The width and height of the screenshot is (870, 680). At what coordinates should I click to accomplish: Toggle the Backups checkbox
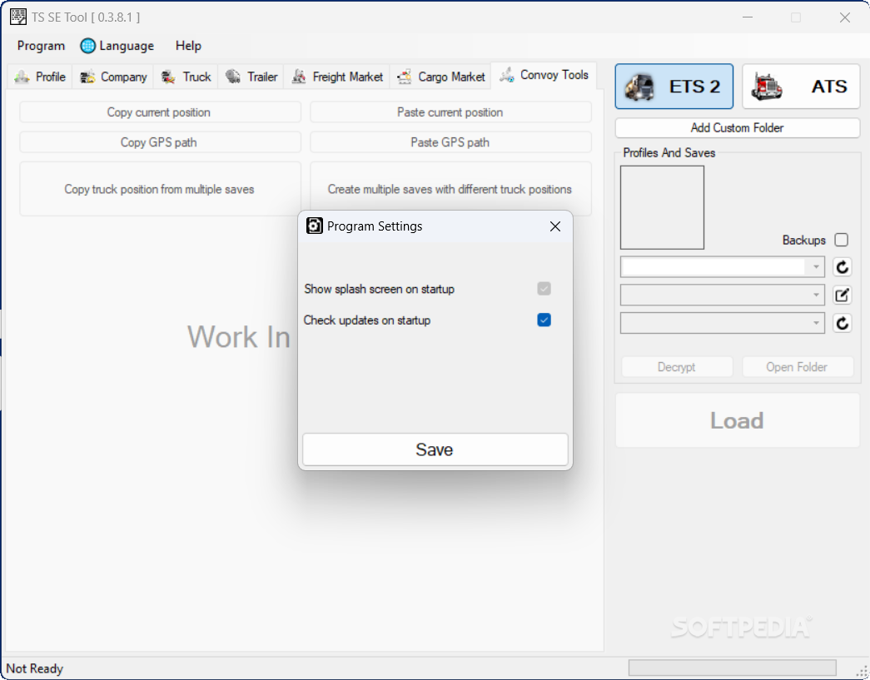(x=841, y=240)
